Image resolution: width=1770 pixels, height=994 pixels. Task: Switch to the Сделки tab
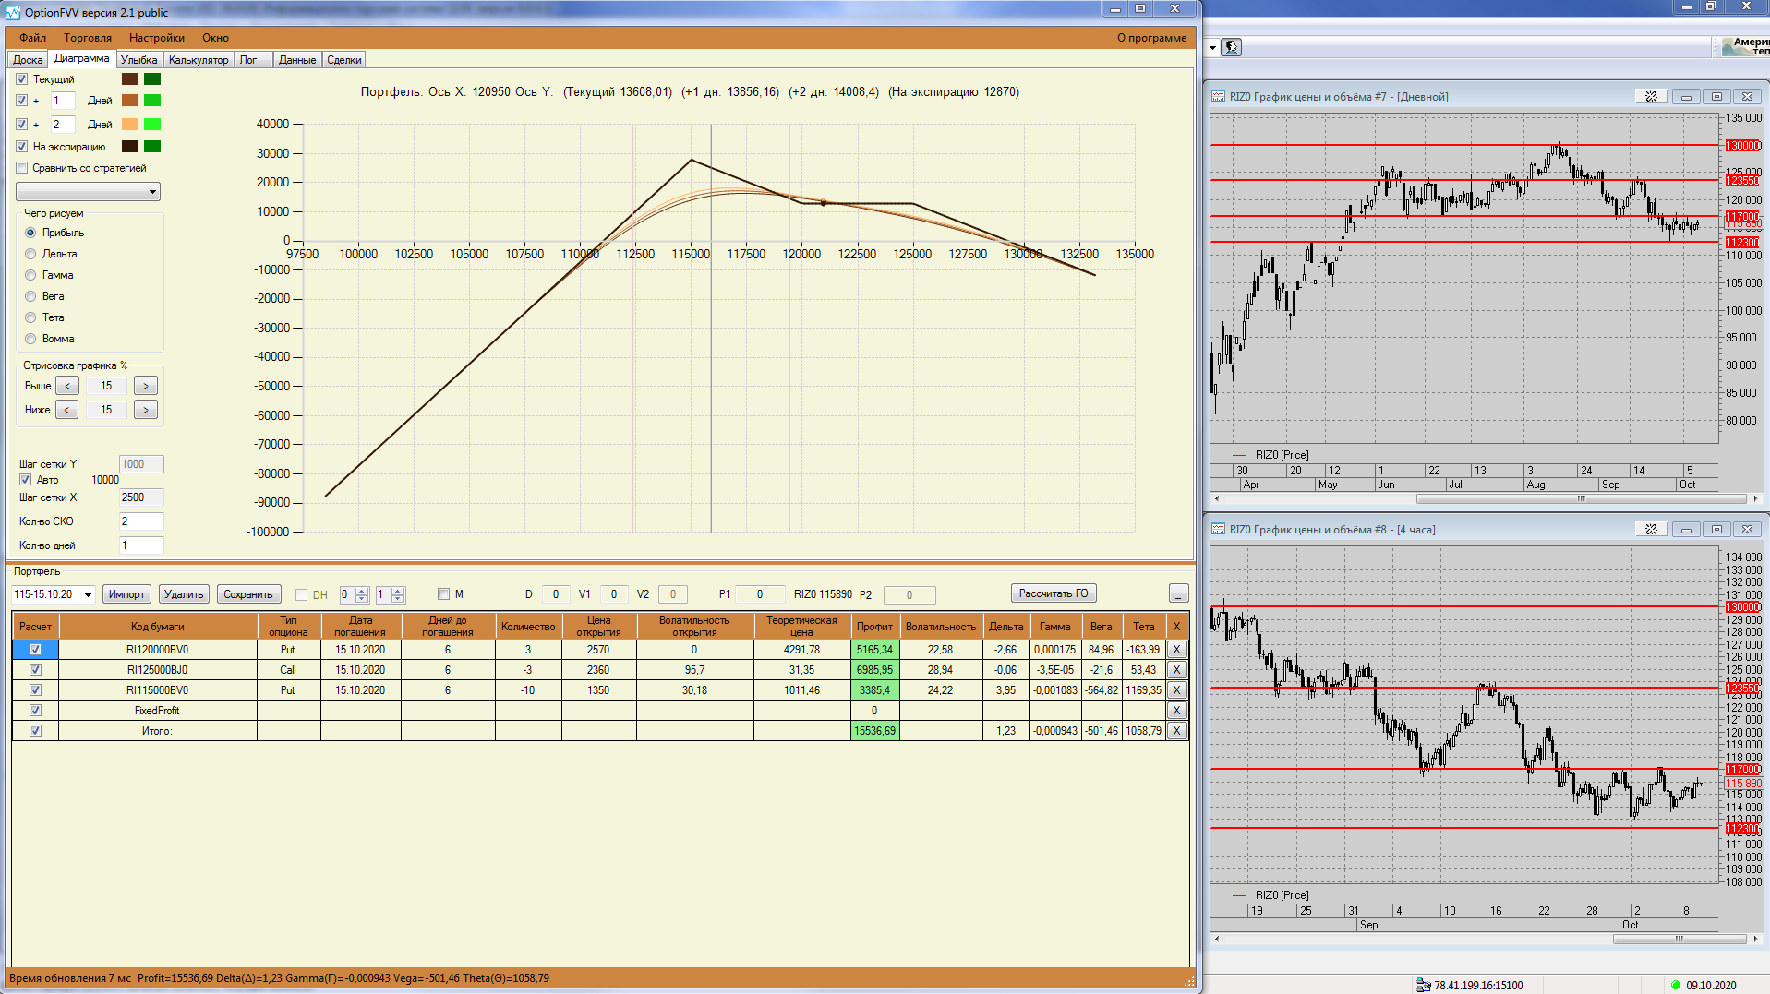344,60
